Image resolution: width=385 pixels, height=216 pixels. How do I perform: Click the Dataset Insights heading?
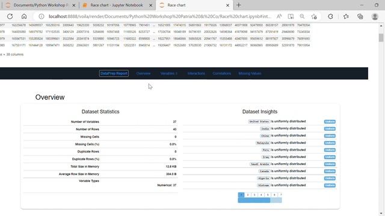pyautogui.click(x=260, y=112)
